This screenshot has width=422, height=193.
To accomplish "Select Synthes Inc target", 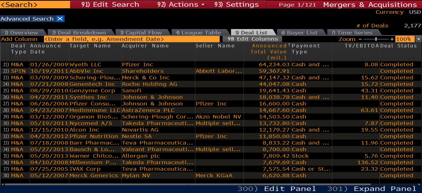I will [88, 97].
